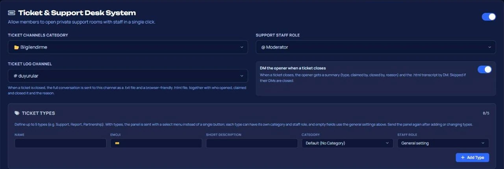Click the Add Type button

coord(472,157)
